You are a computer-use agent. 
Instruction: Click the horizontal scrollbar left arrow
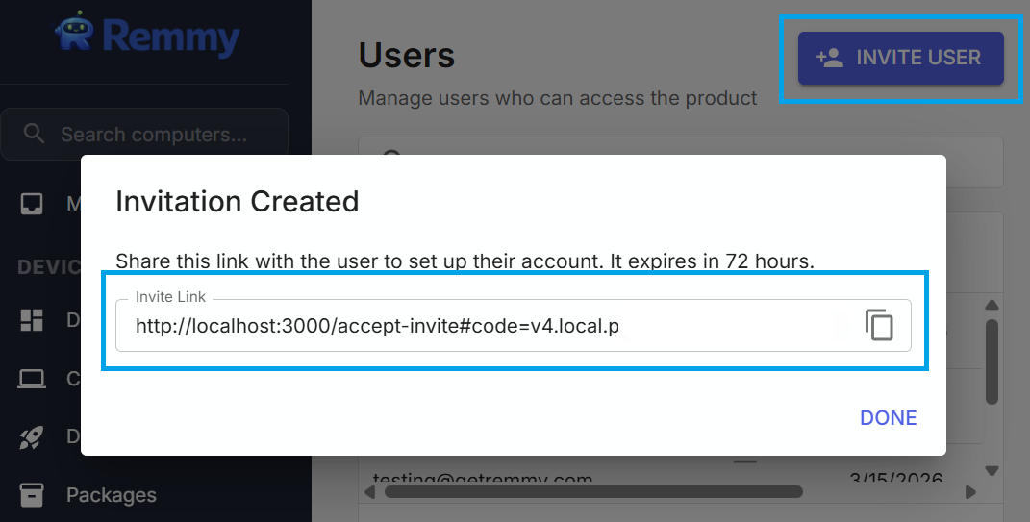369,492
